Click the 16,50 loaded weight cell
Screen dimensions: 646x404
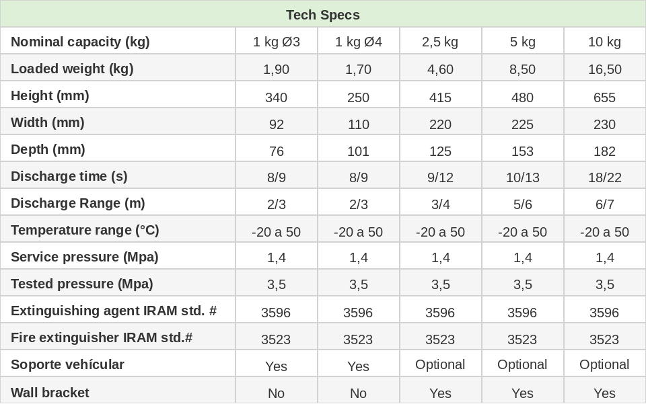604,69
